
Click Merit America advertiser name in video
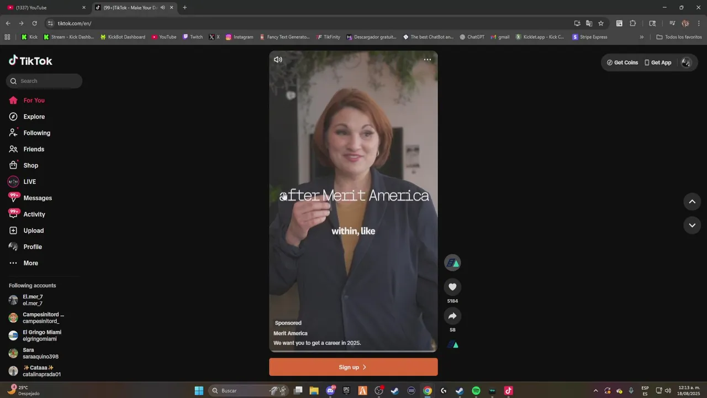[x=291, y=333]
